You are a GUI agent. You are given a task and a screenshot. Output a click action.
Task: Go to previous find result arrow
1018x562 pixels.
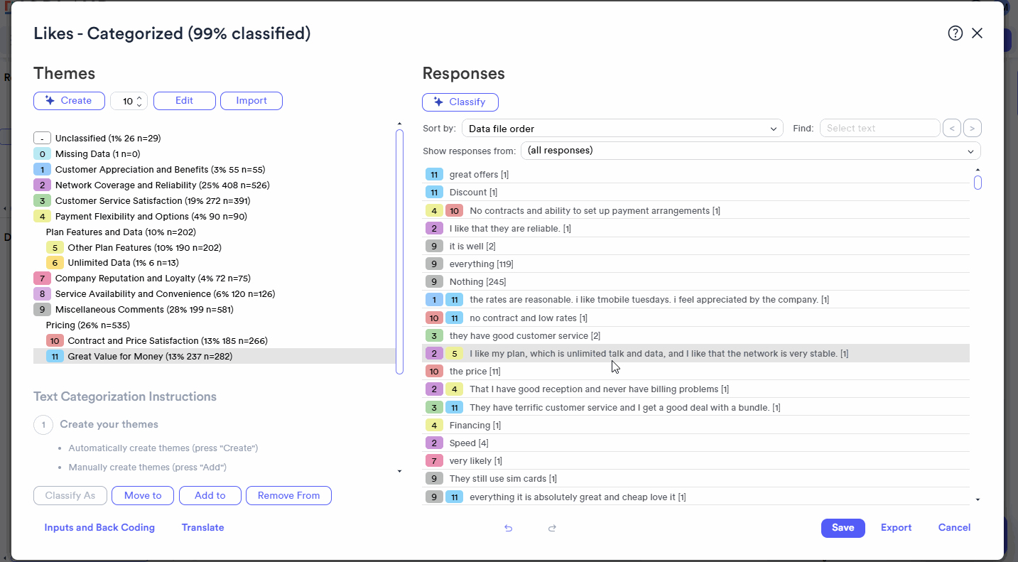[x=952, y=129]
